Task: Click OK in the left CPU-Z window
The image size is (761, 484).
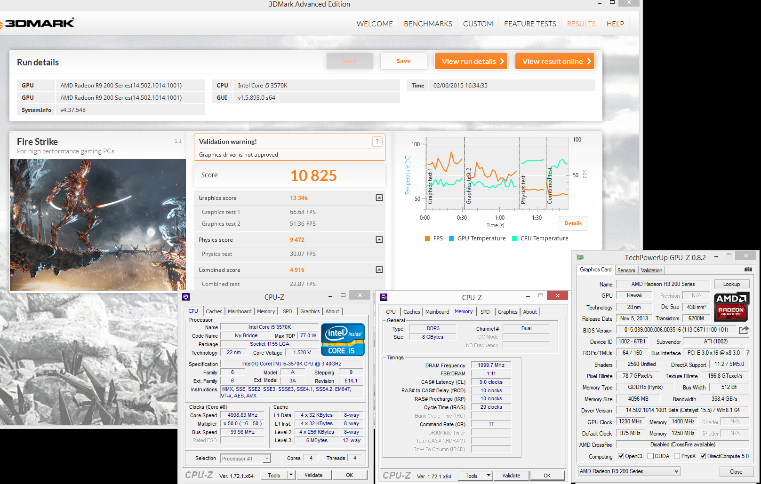Action: pos(349,475)
